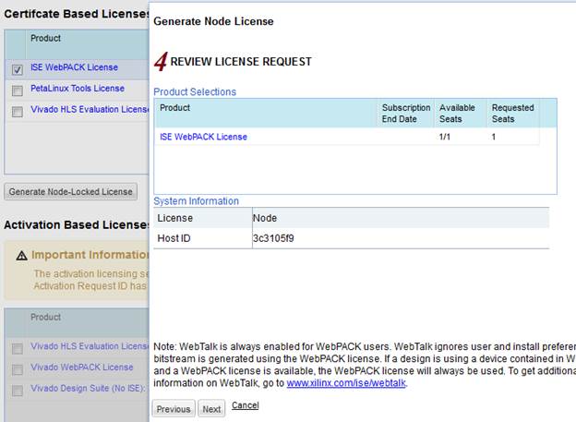Click the Host ID label

coord(174,238)
